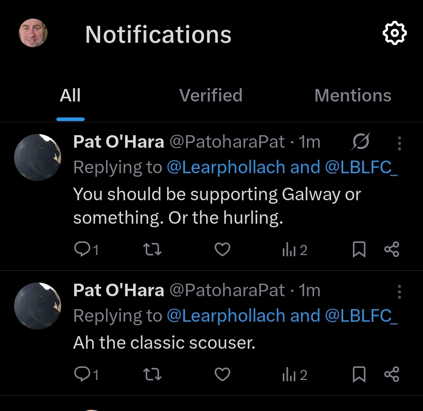Open your profile avatar in header
423x411 pixels.
33,33
